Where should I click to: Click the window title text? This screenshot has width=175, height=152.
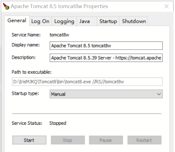[x=59, y=6]
